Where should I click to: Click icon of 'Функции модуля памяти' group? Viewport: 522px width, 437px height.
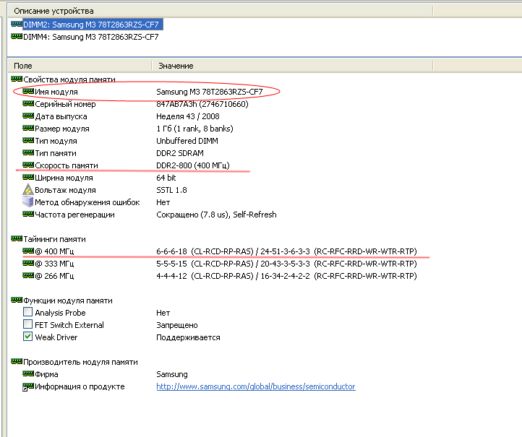coord(17,300)
